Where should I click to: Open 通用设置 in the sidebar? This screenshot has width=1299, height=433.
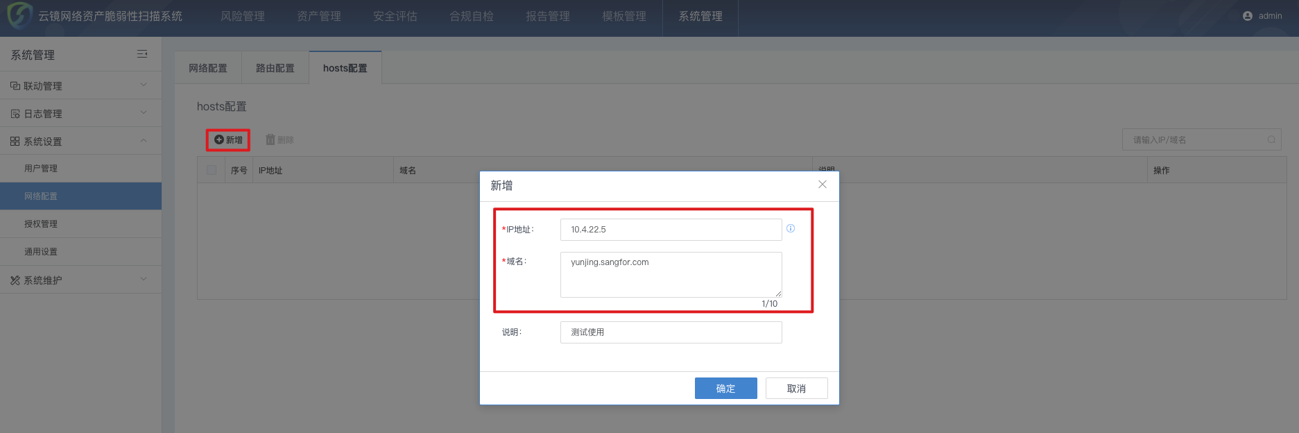[x=80, y=252]
